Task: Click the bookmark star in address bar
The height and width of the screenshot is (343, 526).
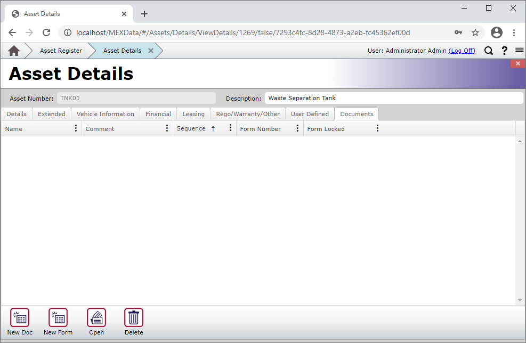Action: (x=475, y=32)
